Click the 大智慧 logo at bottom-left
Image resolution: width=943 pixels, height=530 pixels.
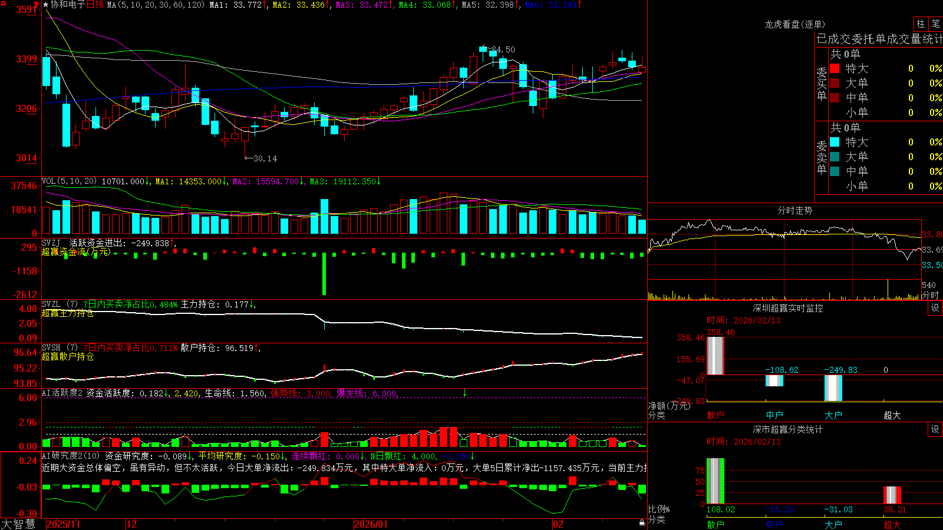click(x=19, y=524)
